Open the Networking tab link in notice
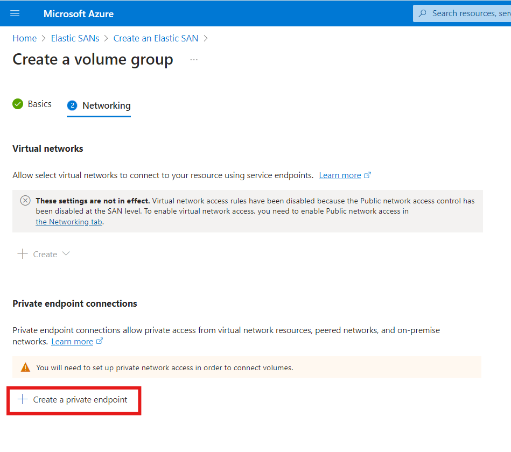Image resolution: width=511 pixels, height=452 pixels. pos(69,222)
